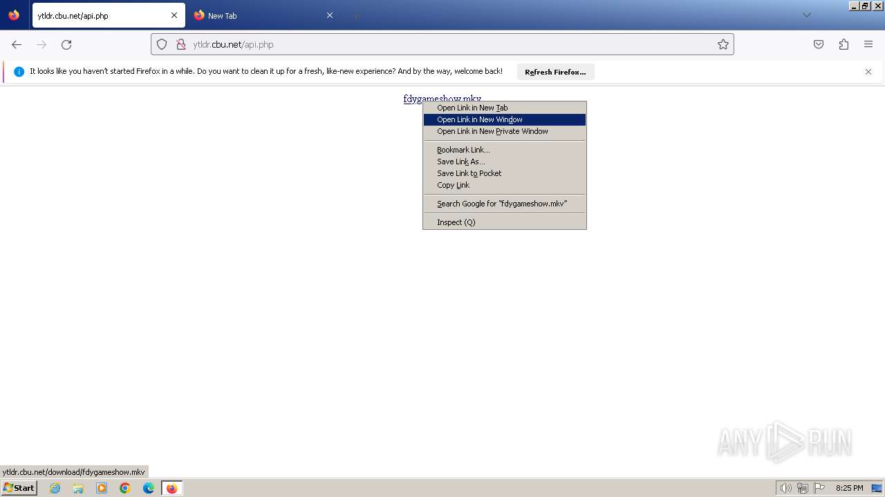Click the info icon in notification bar
Screen dimensions: 885x497
(19, 72)
